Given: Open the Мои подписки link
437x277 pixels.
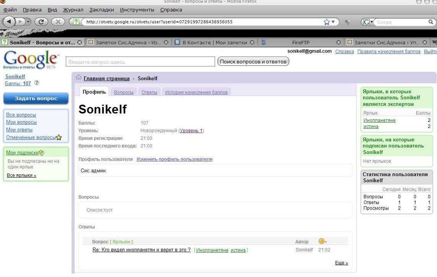Looking at the screenshot, I should pyautogui.click(x=22, y=152).
